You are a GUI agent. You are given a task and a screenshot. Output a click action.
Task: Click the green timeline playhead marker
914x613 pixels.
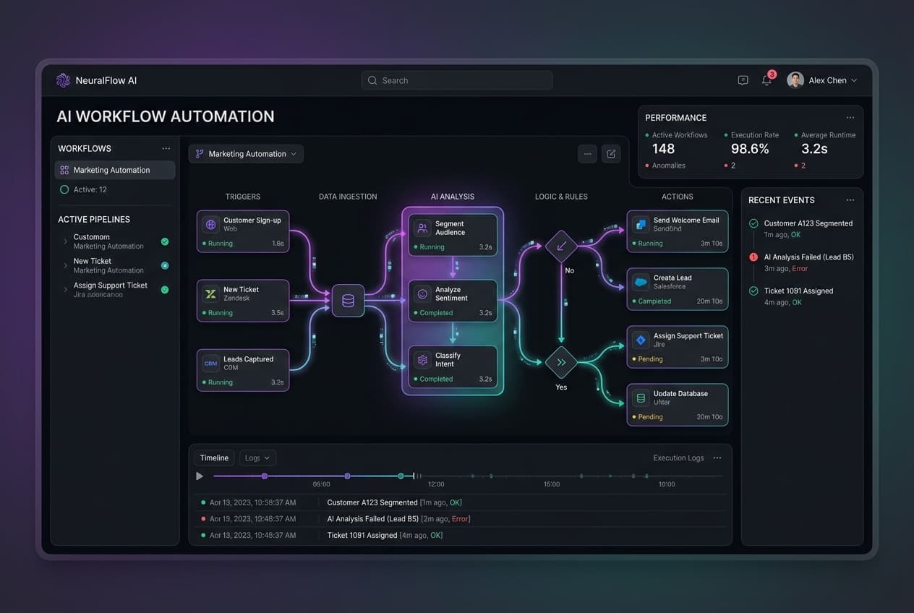coord(401,476)
